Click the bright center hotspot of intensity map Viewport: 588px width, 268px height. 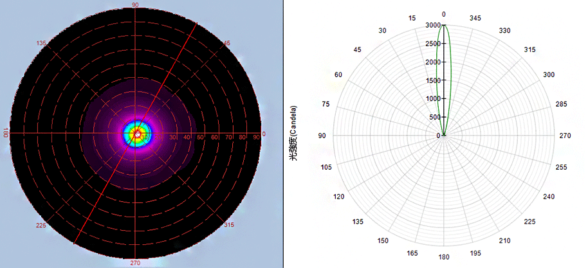click(x=136, y=133)
